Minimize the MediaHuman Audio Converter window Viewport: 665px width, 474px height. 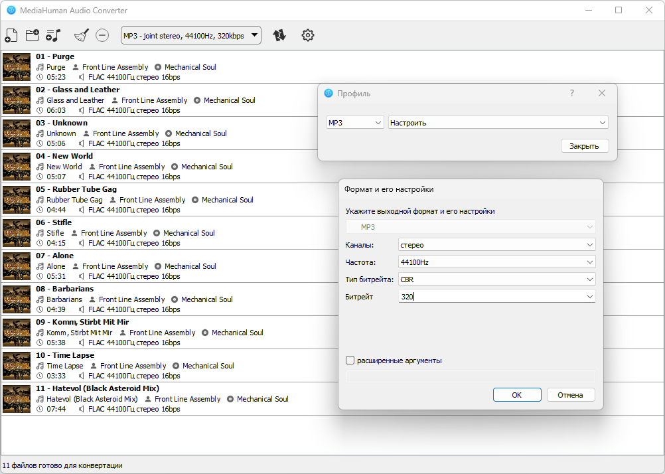[x=589, y=10]
